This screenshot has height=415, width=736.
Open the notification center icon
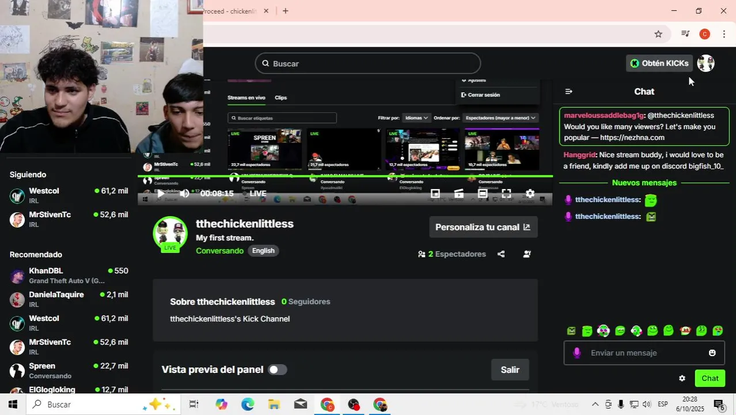(719, 405)
